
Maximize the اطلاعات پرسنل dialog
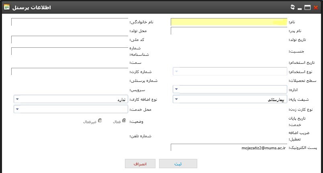[x=308, y=7]
